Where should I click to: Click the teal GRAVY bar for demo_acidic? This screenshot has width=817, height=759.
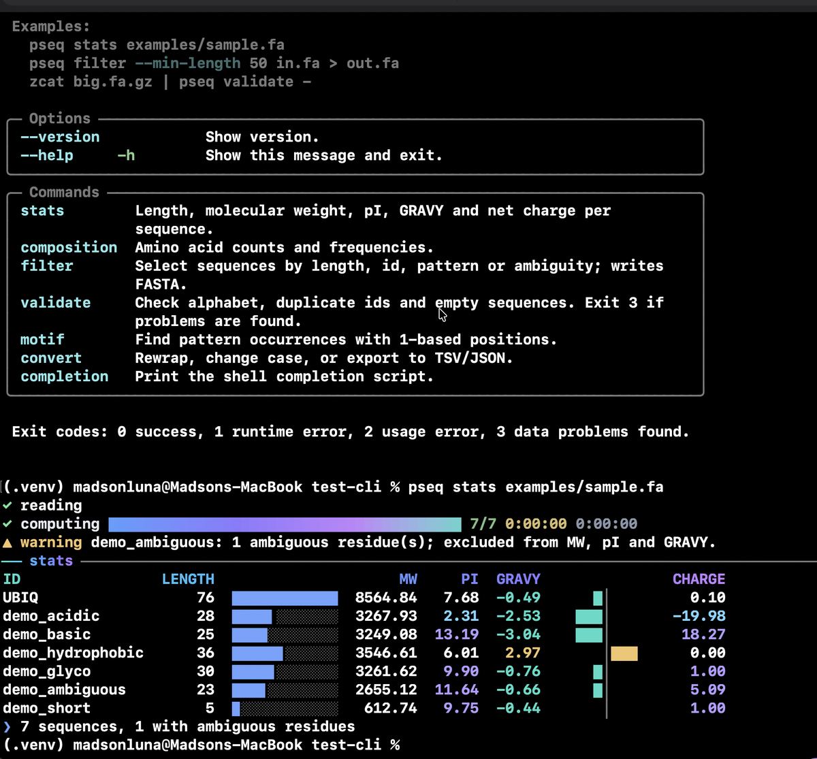click(x=589, y=617)
